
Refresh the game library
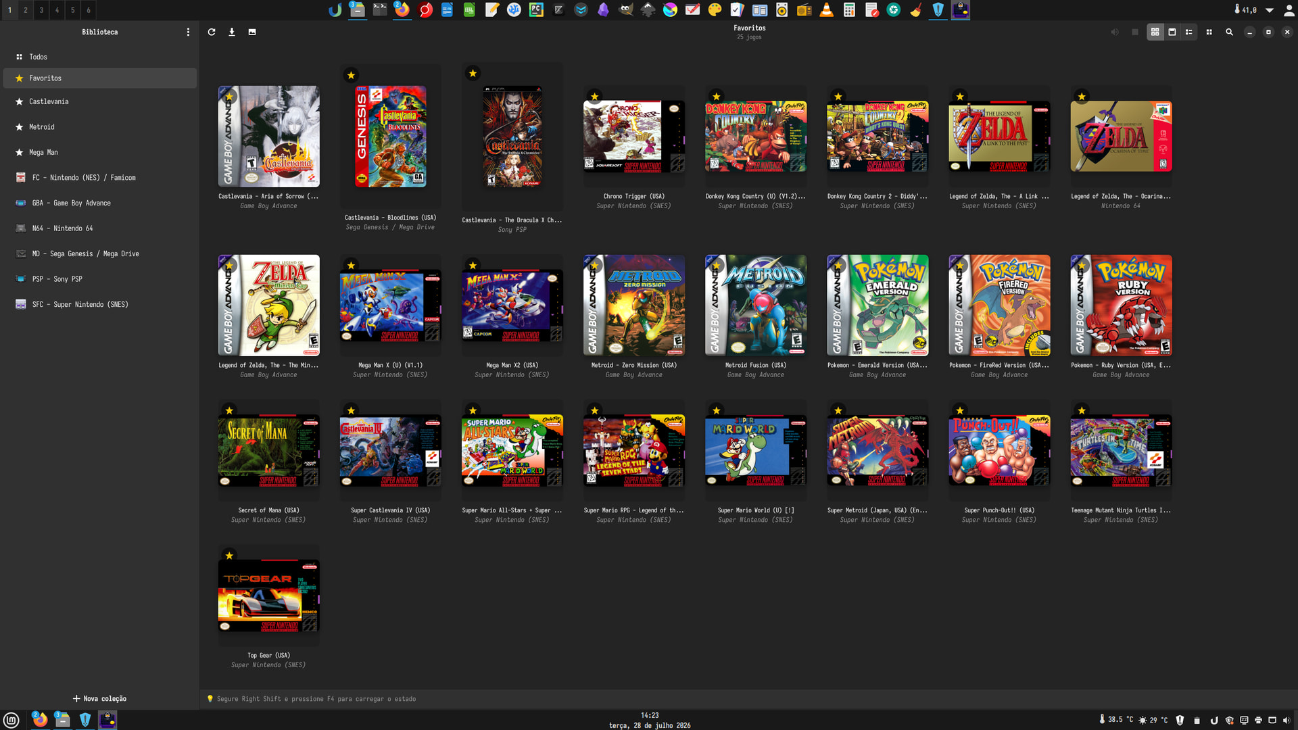(212, 32)
